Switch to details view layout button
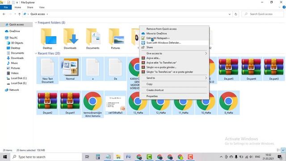The height and width of the screenshot is (161, 286). (278, 150)
